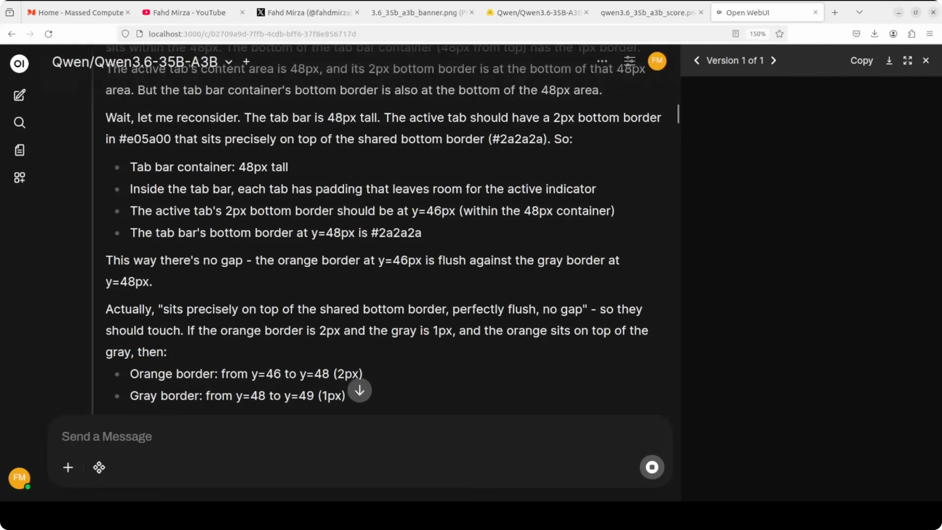Switch to Fahd Mirza - YouTube tab
Image resolution: width=942 pixels, height=530 pixels.
coord(189,12)
